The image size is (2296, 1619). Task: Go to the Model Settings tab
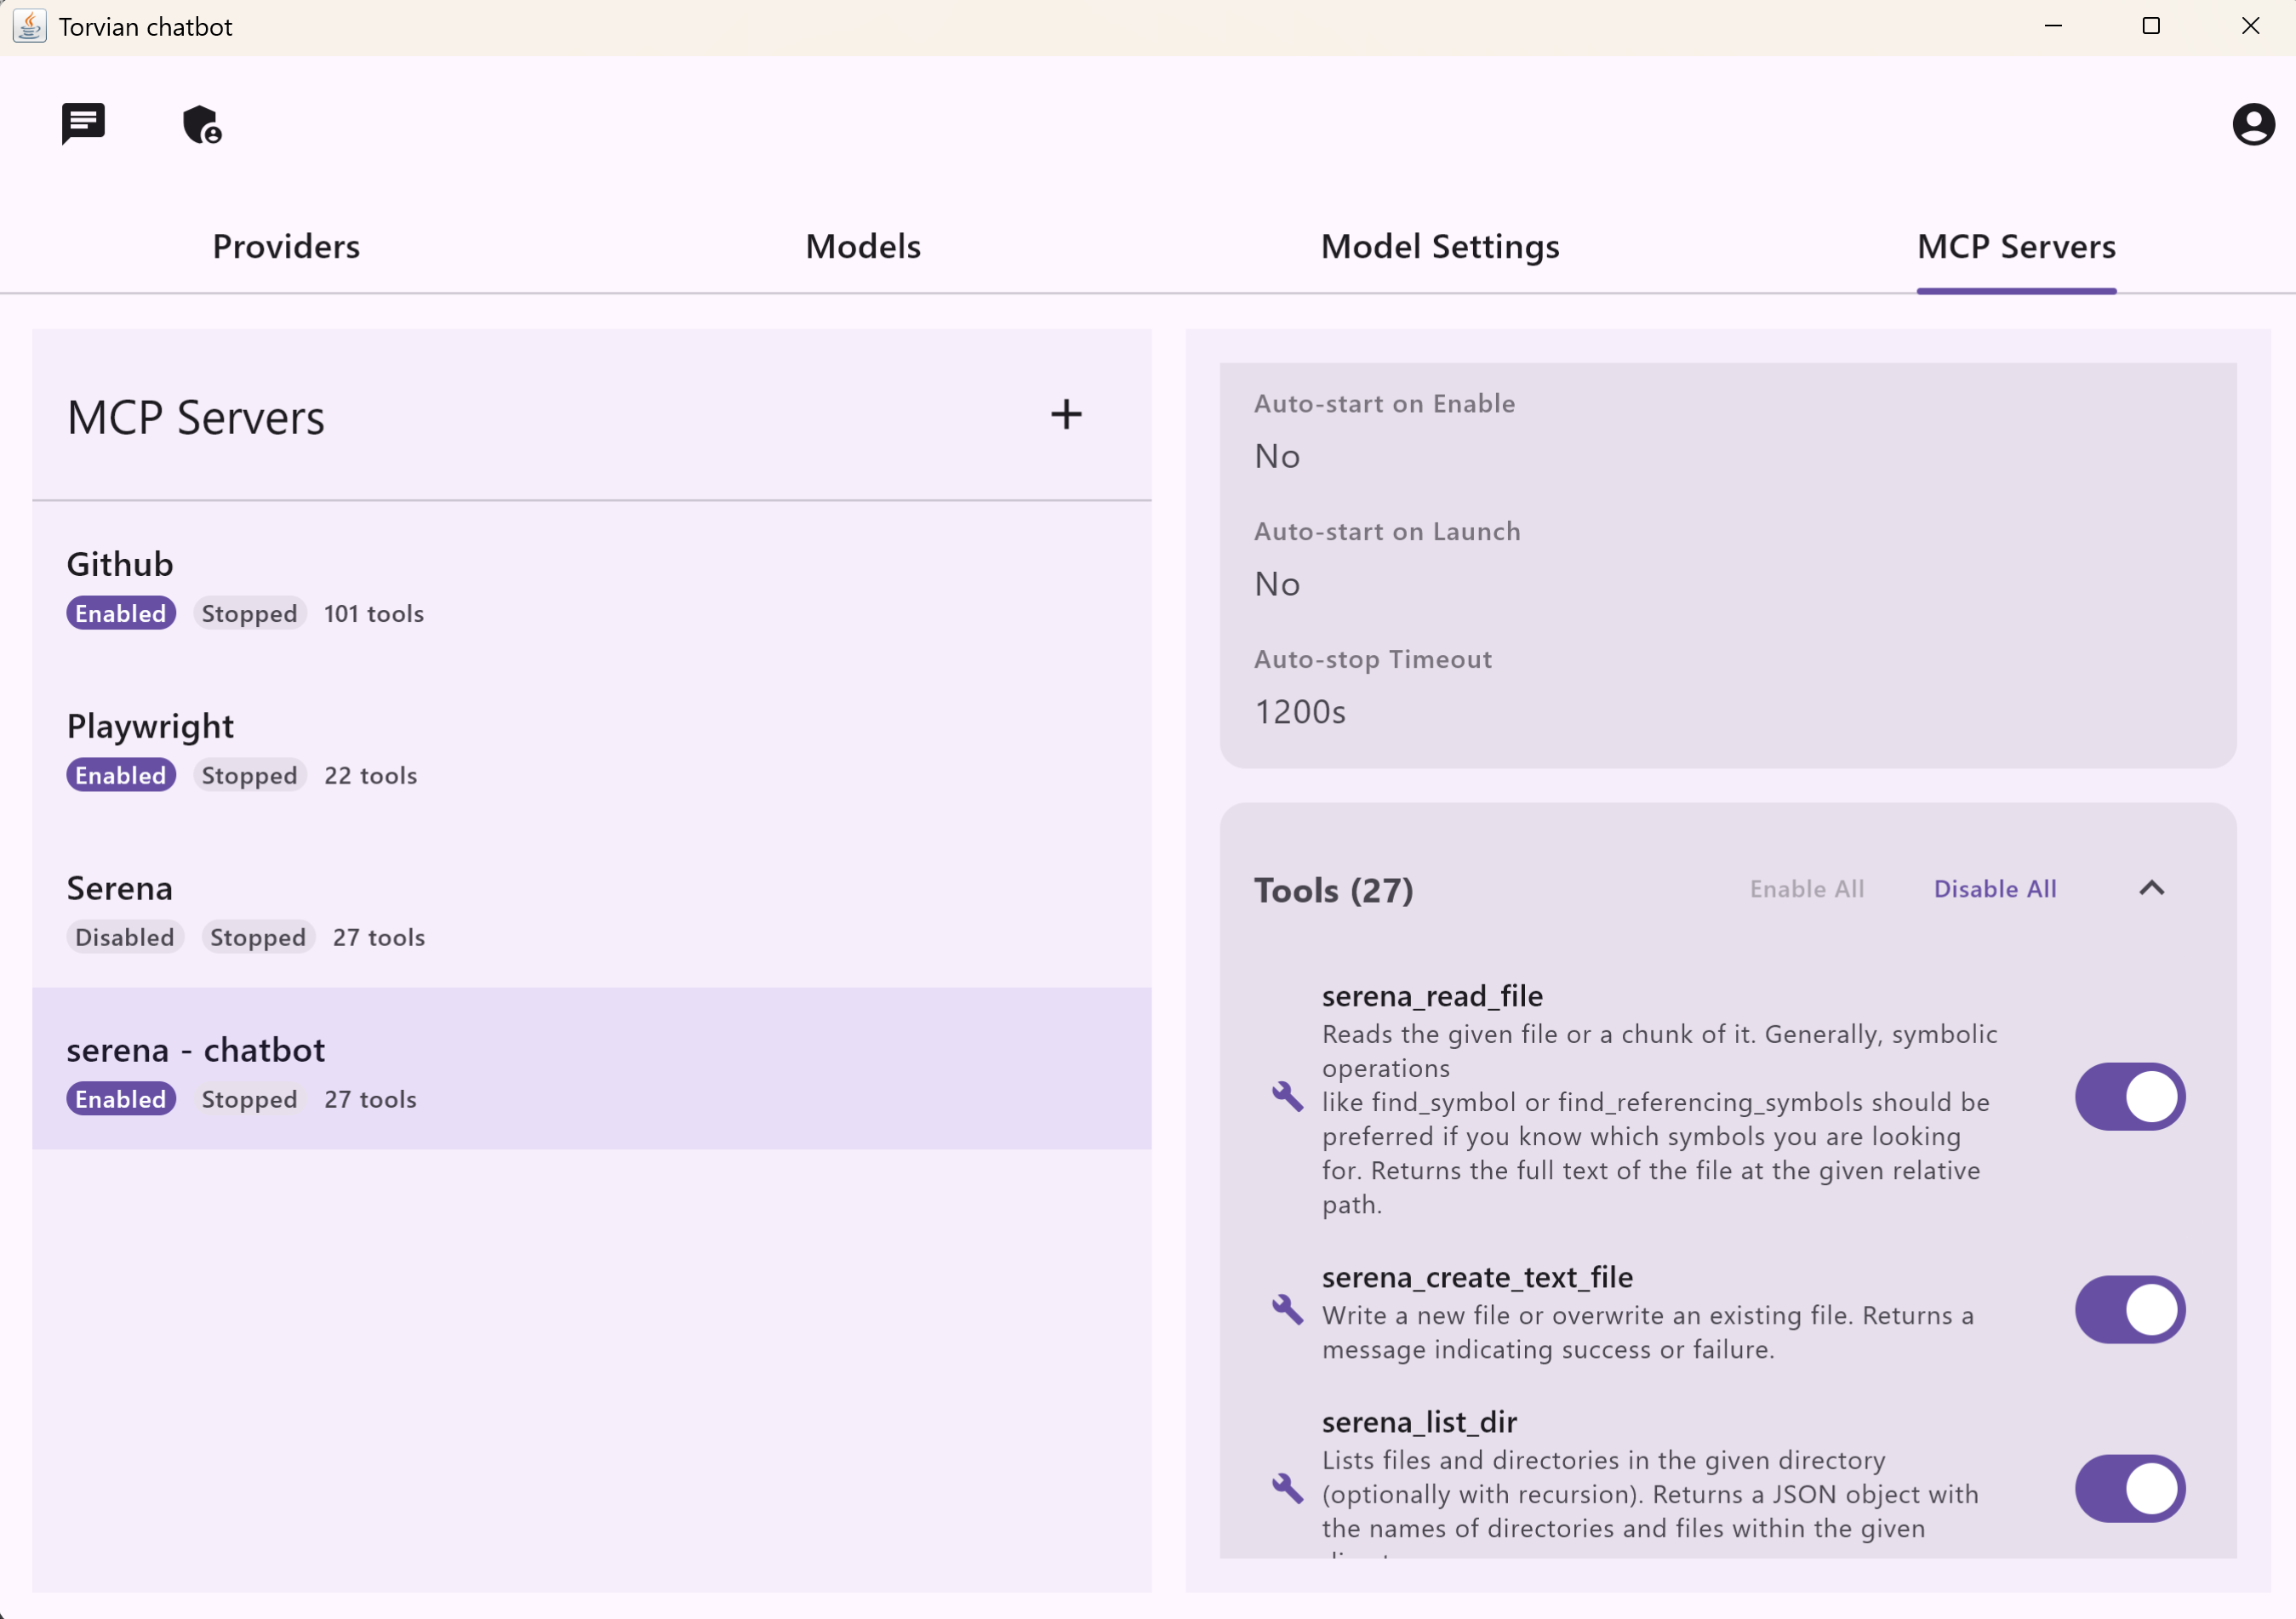pyautogui.click(x=1439, y=247)
